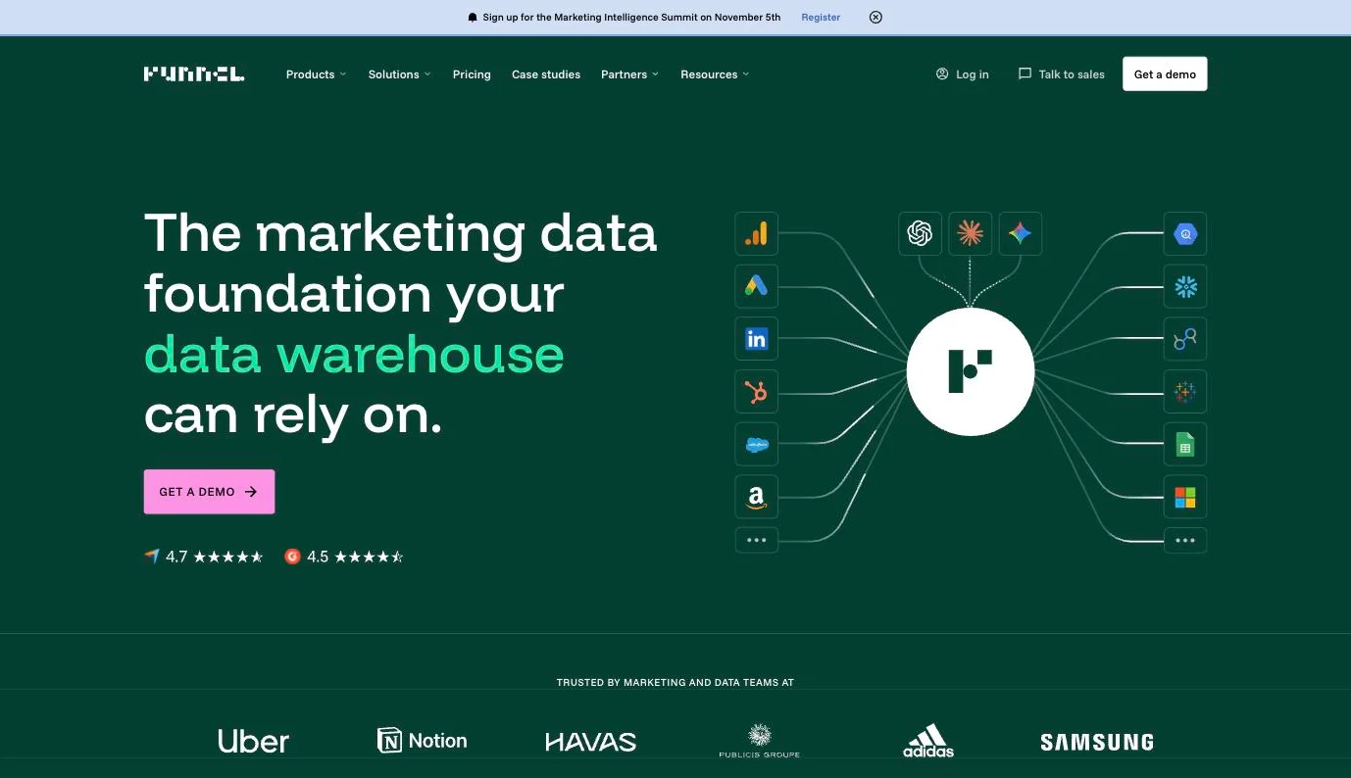
Task: Go to Case studies
Action: coord(546,74)
